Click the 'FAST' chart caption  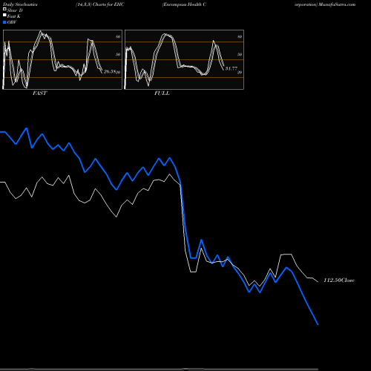point(39,93)
